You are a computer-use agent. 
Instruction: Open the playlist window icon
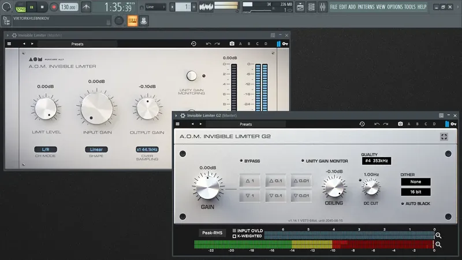(x=300, y=7)
